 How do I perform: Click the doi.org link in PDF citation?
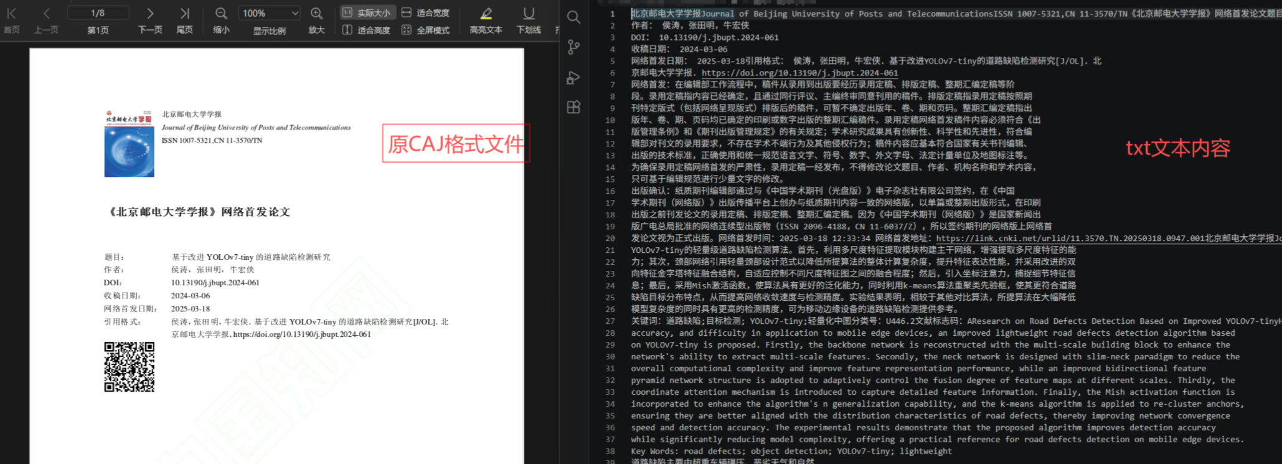(x=302, y=334)
